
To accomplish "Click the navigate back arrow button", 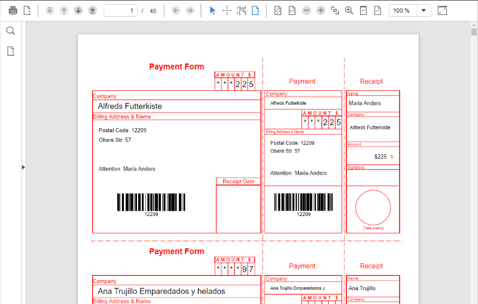I will click(x=176, y=11).
